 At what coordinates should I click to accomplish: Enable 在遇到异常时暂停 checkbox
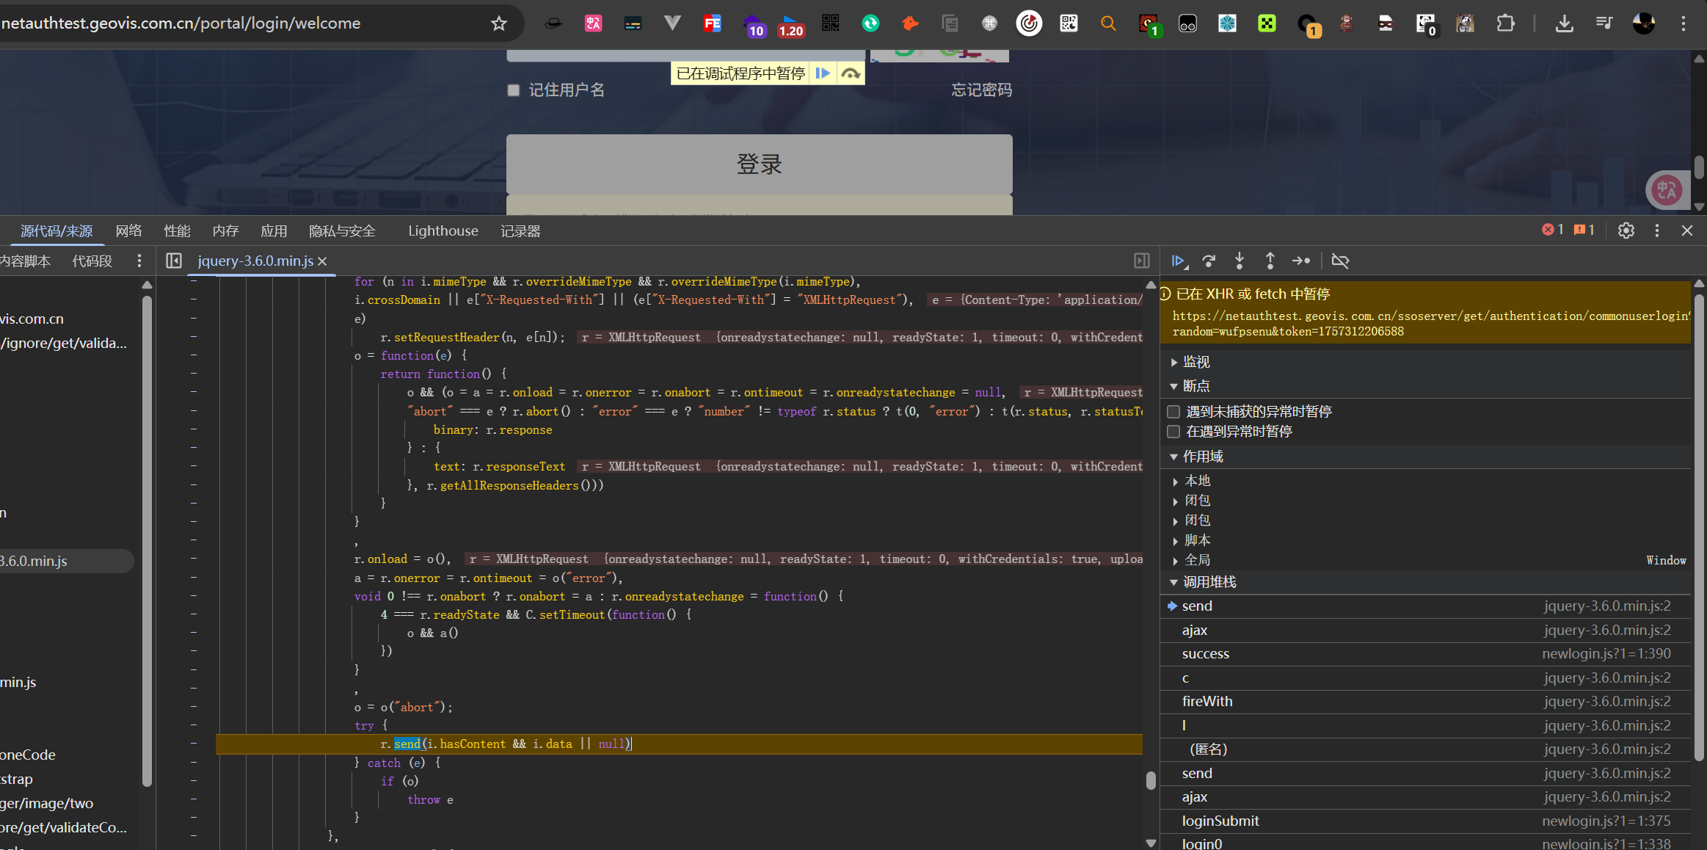pyautogui.click(x=1174, y=432)
